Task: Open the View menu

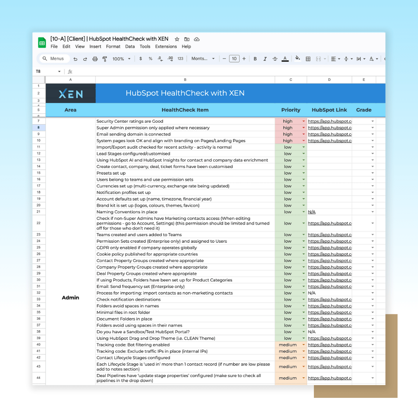Action: coord(80,46)
